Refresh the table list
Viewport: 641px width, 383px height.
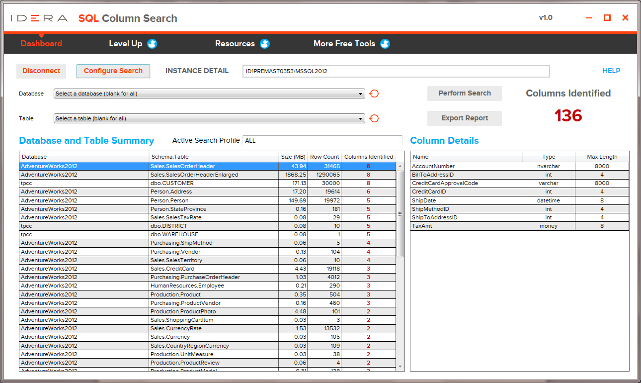374,118
